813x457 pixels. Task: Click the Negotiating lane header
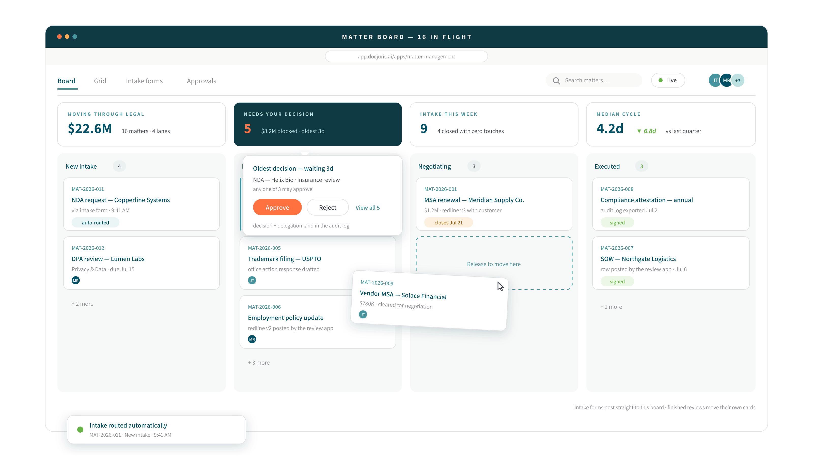[x=434, y=167]
